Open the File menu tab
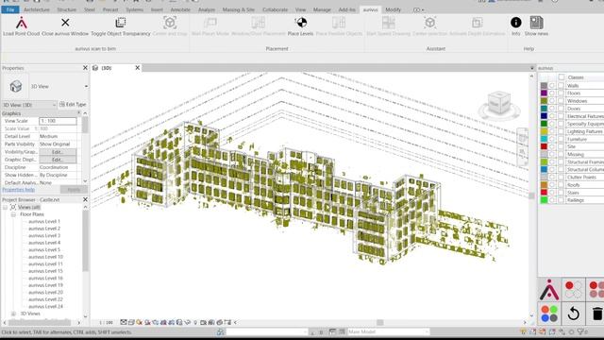This screenshot has height=340, width=604. tap(10, 9)
